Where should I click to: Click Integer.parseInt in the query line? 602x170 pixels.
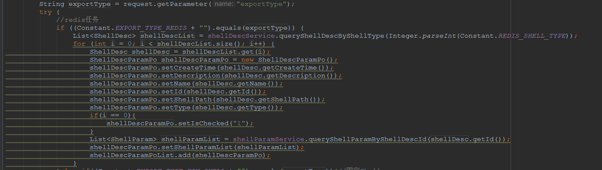pos(422,36)
